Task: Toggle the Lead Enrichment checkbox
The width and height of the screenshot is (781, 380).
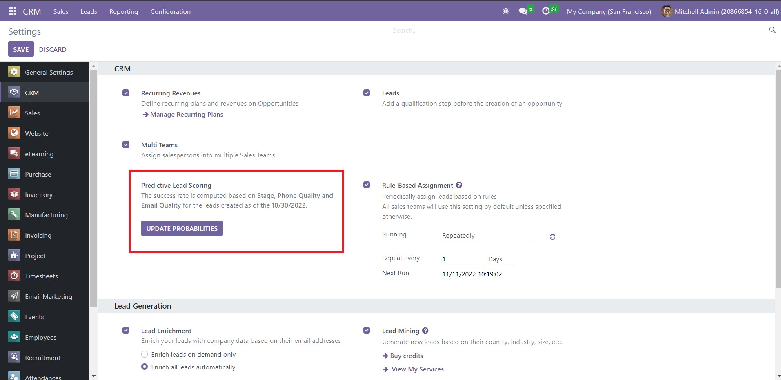Action: [126, 330]
